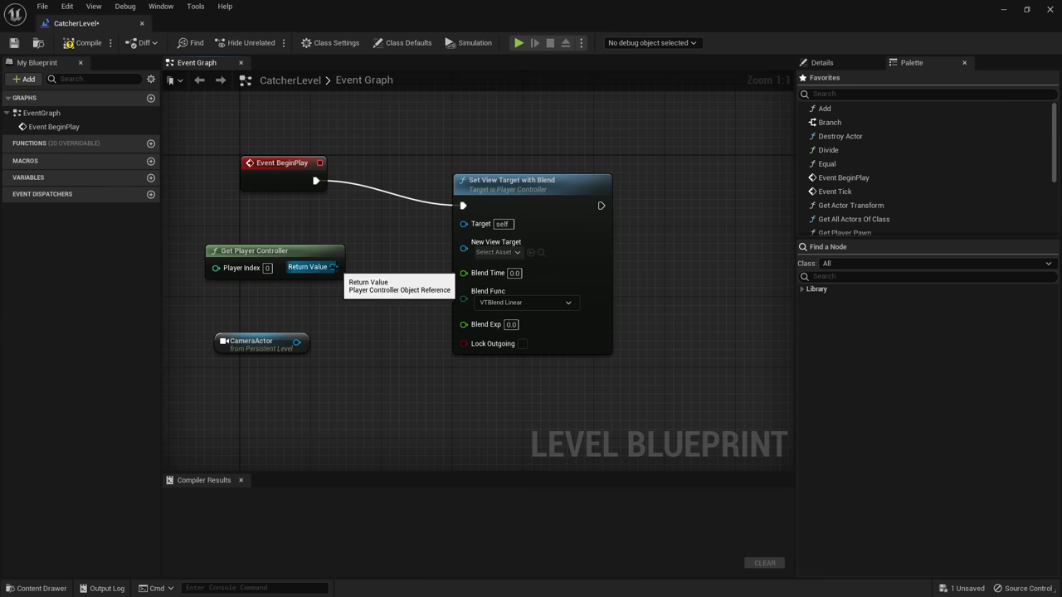Viewport: 1062px width, 597px height.
Task: Switch to the Palette tab
Action: point(911,62)
